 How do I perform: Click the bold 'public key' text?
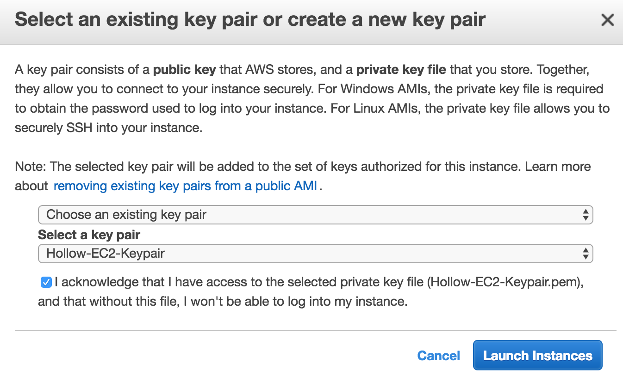184,70
